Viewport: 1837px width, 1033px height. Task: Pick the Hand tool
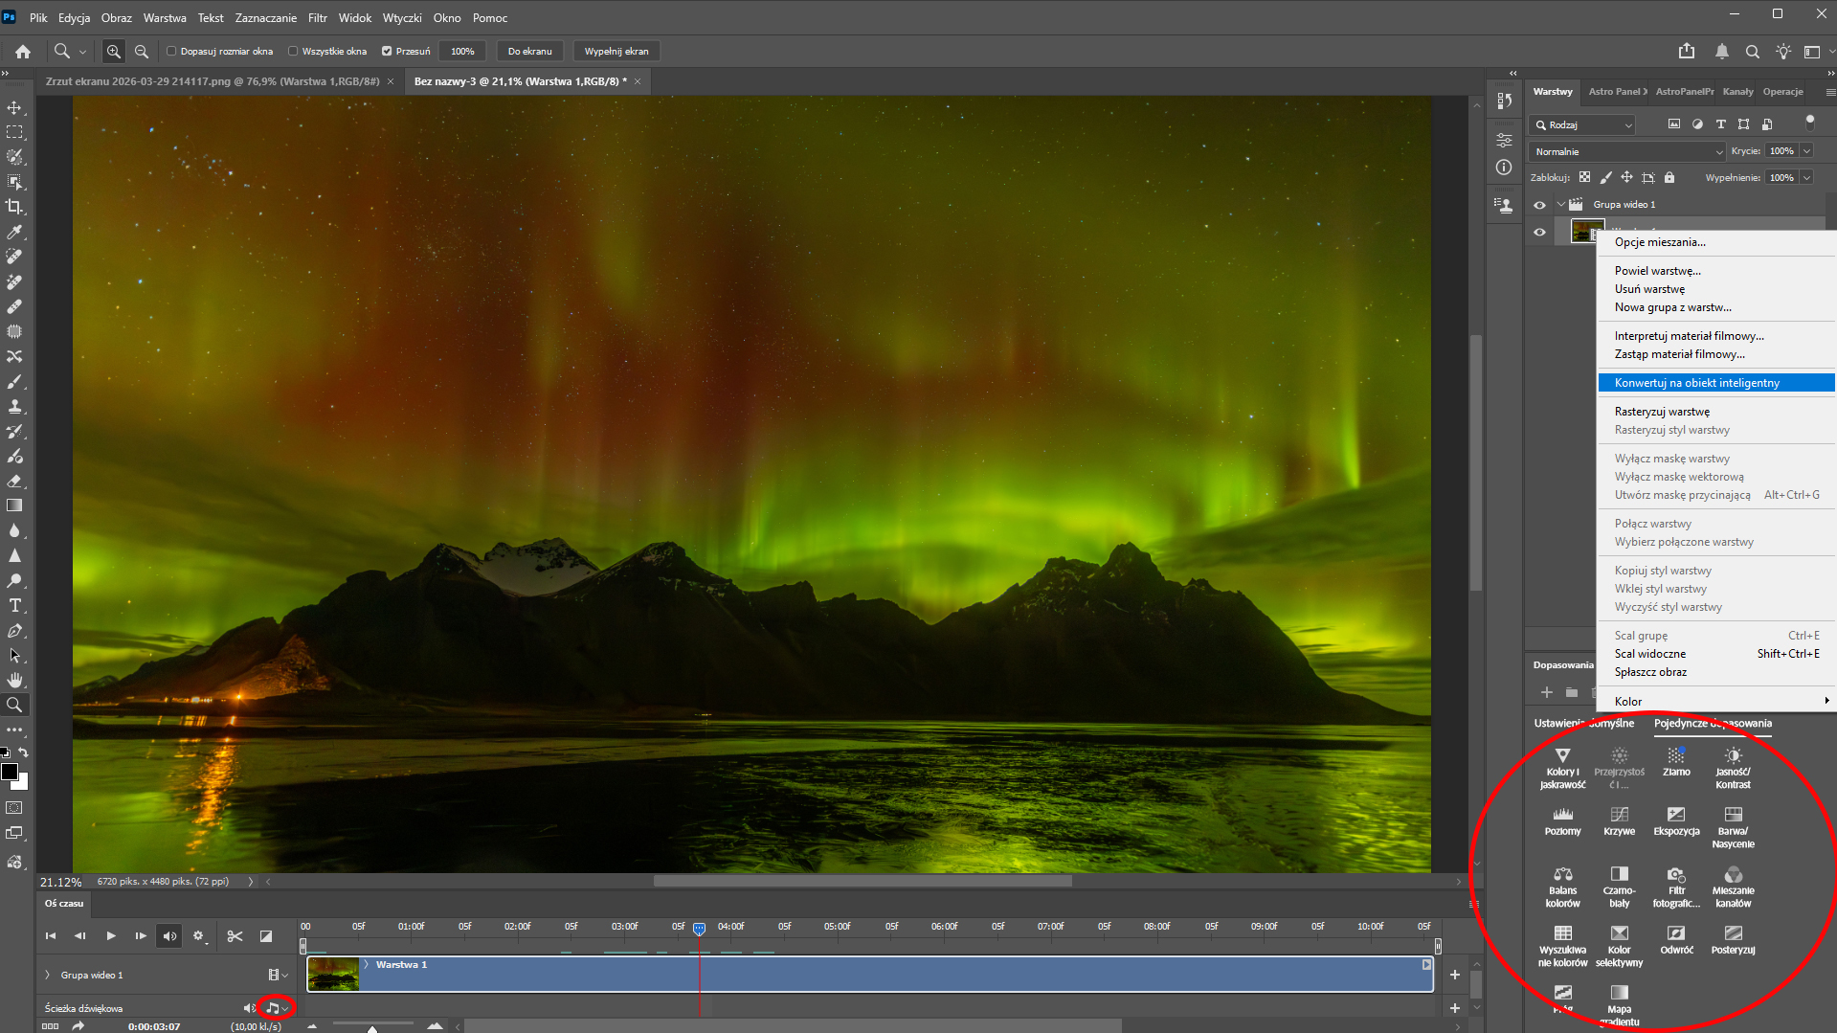(x=14, y=681)
